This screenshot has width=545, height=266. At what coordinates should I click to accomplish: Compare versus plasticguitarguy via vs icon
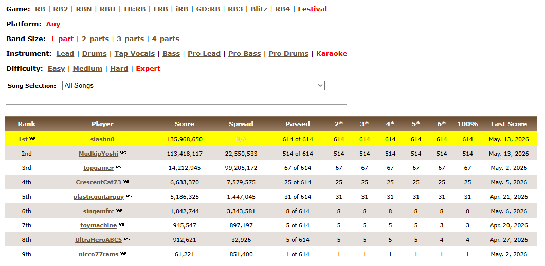[x=129, y=196]
